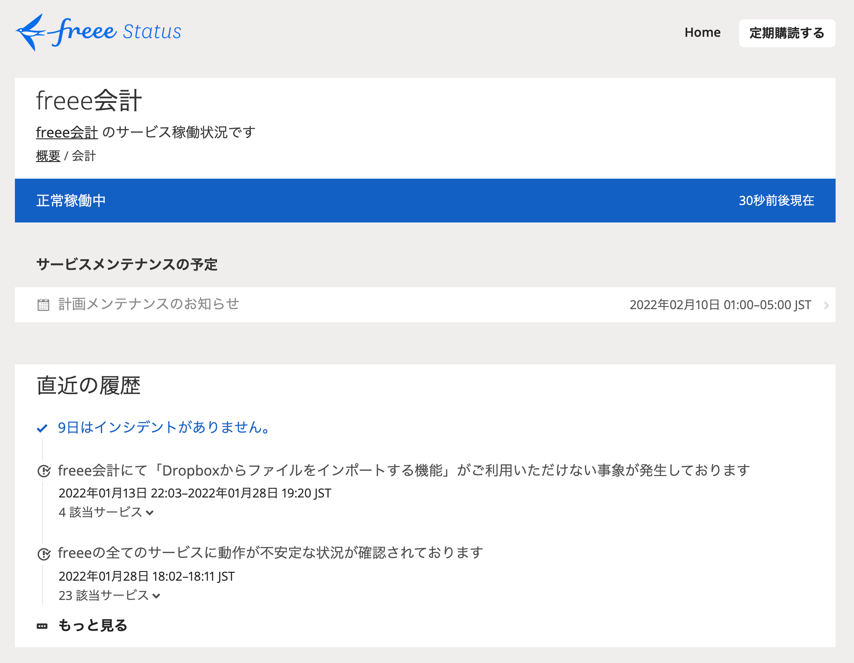Expand the 23 該当サービス dropdown
Screen dimensions: 854x663
pyautogui.click(x=110, y=595)
